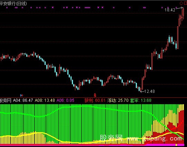
Task: Select the A08: 13.48 indicator value
Action: [45, 100]
